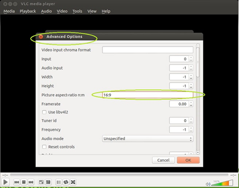Skip to the previous media track
The image size is (239, 188).
click(x=16, y=182)
